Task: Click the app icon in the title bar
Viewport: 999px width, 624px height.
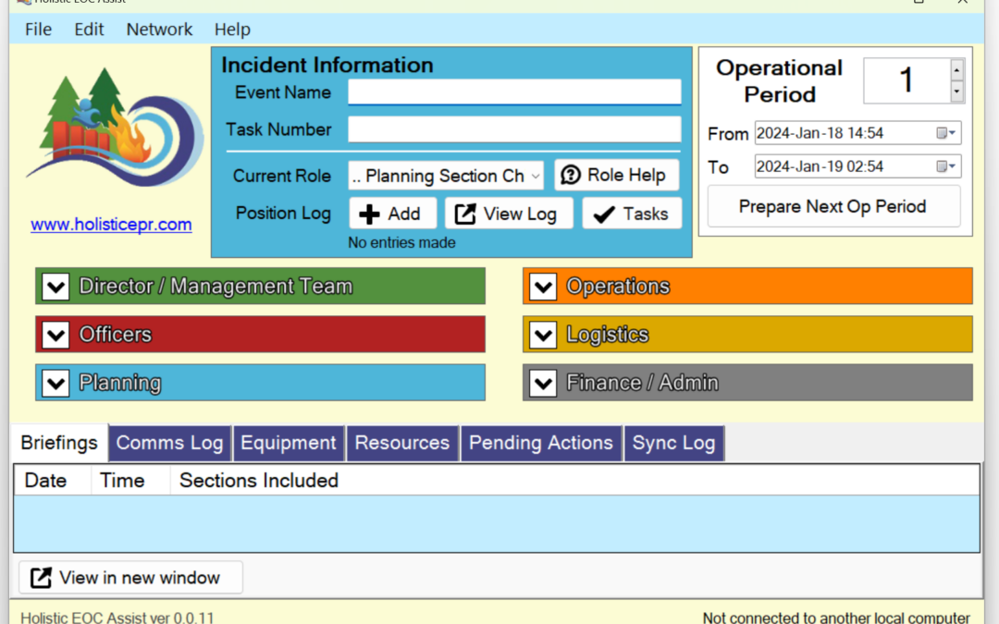Action: tap(26, 3)
